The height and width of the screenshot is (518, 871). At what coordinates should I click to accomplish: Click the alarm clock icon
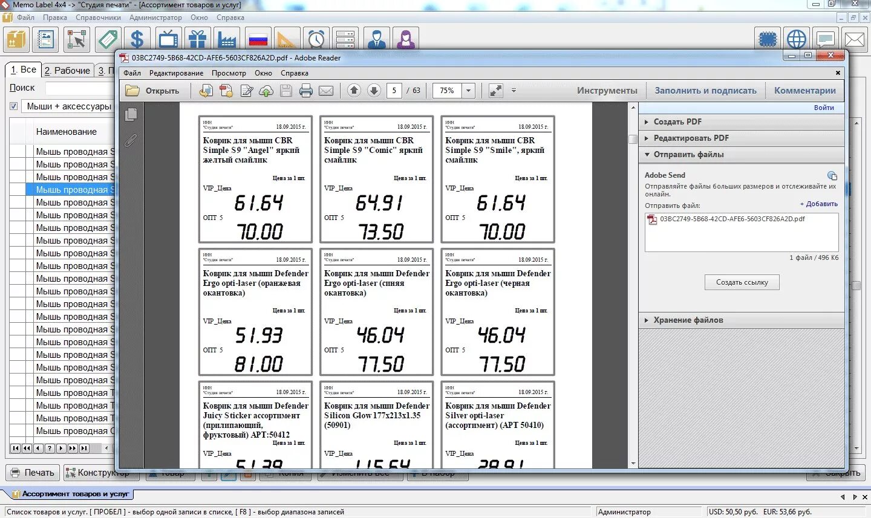(x=316, y=40)
